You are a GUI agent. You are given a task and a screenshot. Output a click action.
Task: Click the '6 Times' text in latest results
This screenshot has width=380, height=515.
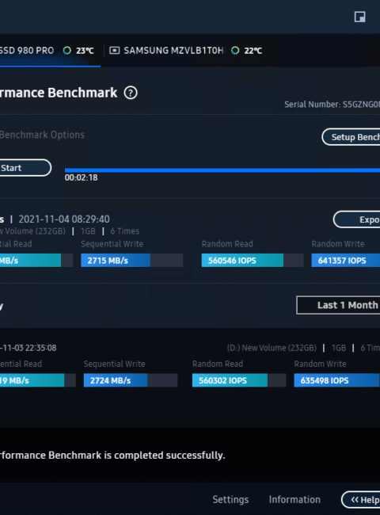coord(125,231)
